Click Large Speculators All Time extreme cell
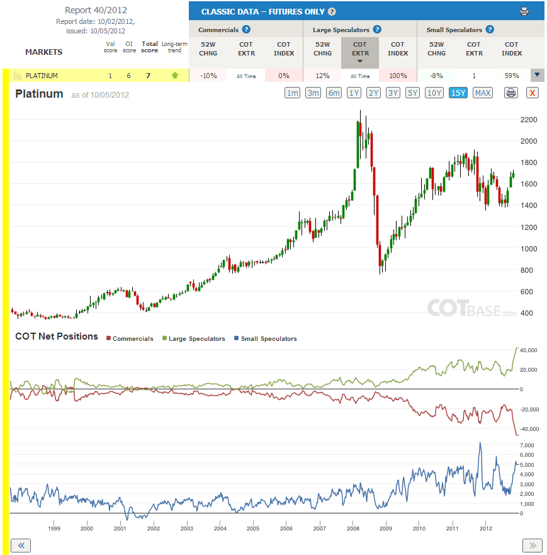Image resolution: width=547 pixels, height=555 pixels. pyautogui.click(x=360, y=76)
